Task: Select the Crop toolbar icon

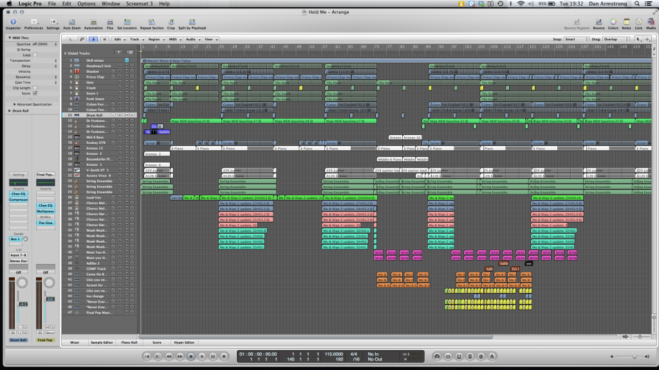Action: [x=171, y=24]
